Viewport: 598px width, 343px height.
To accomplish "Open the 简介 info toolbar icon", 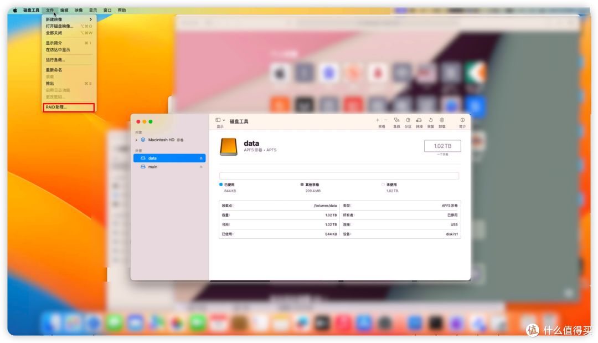I will [x=462, y=120].
